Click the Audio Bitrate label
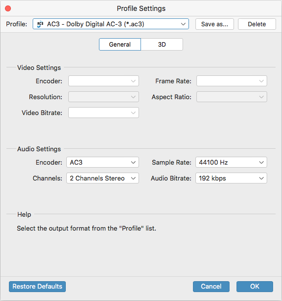The image size is (282, 301). pos(171,179)
